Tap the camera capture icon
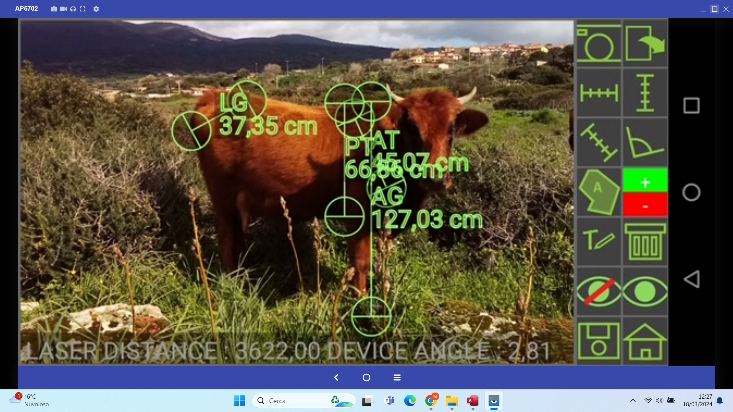The width and height of the screenshot is (733, 412). coord(599,44)
